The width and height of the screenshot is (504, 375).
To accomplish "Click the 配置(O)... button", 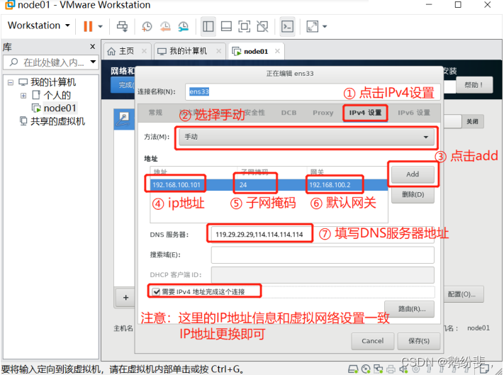I will (x=462, y=294).
